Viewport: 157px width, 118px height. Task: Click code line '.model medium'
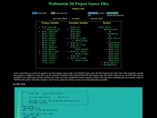[x=28, y=106]
